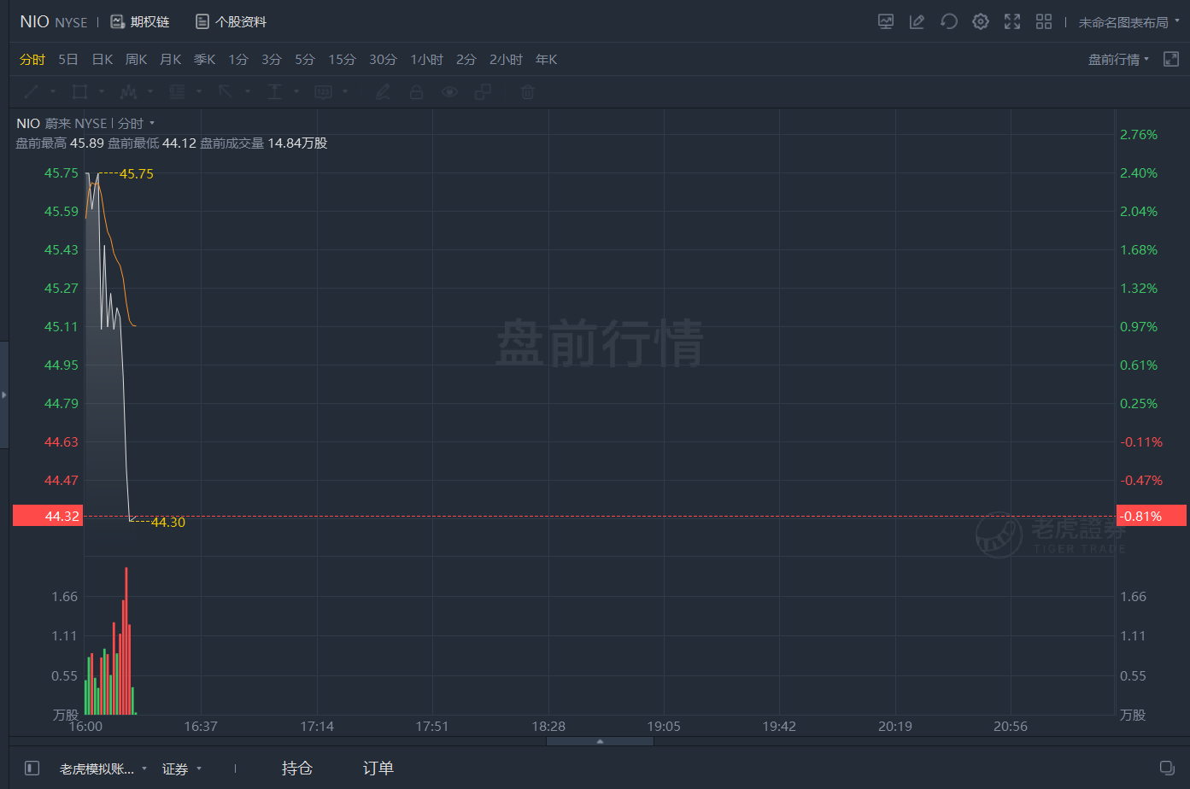
Task: Select the 2小时 interval
Action: pos(506,59)
